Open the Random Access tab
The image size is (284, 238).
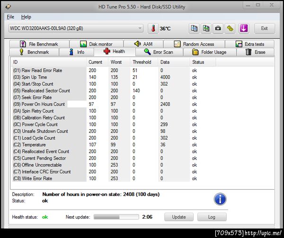tap(194, 44)
